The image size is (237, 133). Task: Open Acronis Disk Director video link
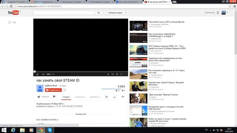point(166,108)
